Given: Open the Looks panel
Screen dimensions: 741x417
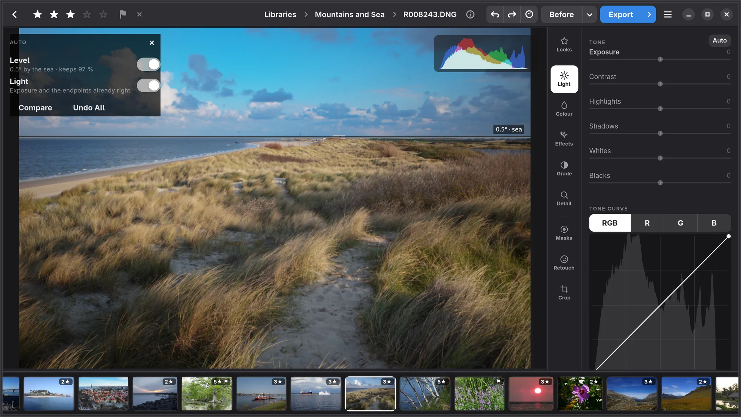Looking at the screenshot, I should coord(564,44).
